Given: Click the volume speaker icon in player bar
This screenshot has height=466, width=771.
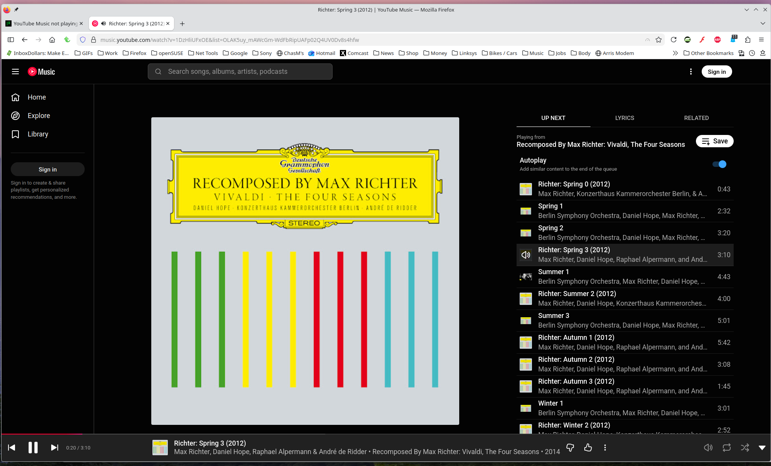Looking at the screenshot, I should tap(708, 448).
